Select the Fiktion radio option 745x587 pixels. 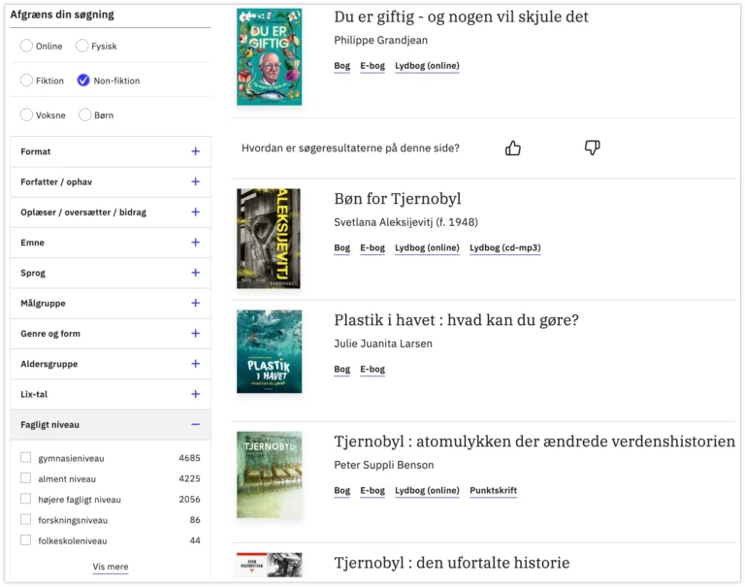tap(27, 81)
